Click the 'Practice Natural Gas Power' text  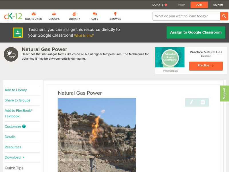(206, 54)
